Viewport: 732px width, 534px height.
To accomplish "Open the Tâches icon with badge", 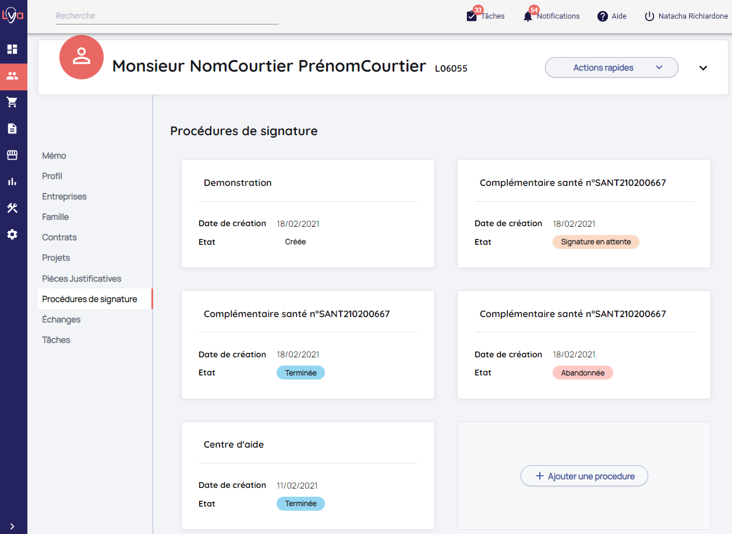I will 472,16.
